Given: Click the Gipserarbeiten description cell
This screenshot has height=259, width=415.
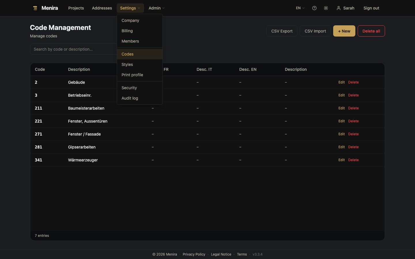Looking at the screenshot, I should pos(82,147).
